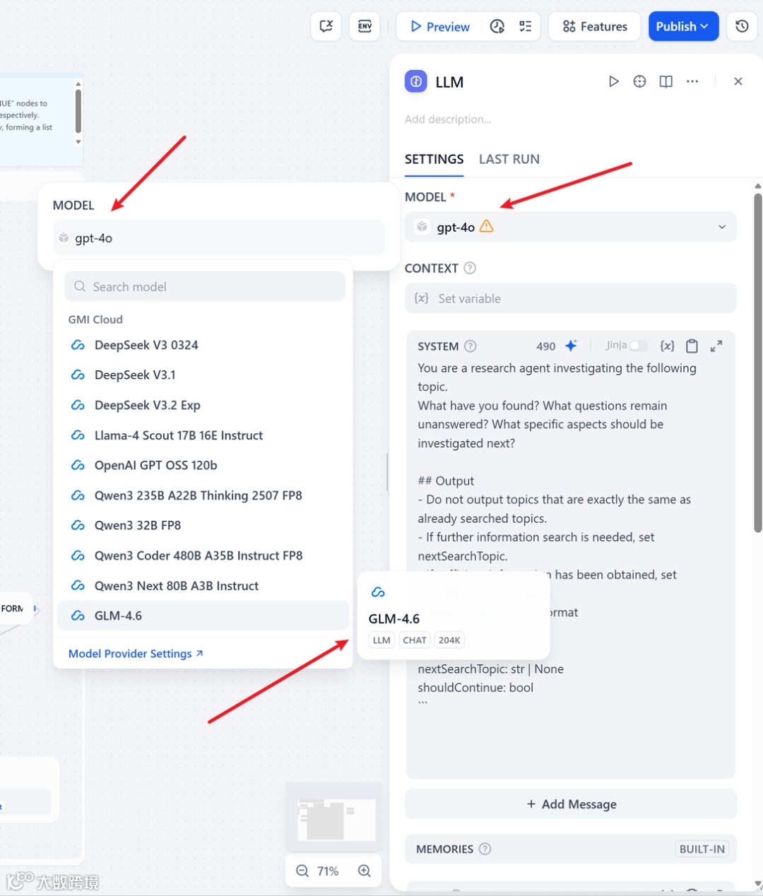Click the system prompt text area

(x=571, y=535)
